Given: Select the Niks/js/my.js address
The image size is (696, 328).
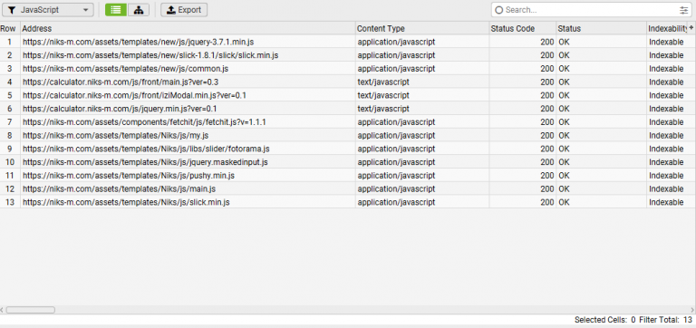Looking at the screenshot, I should [x=115, y=135].
